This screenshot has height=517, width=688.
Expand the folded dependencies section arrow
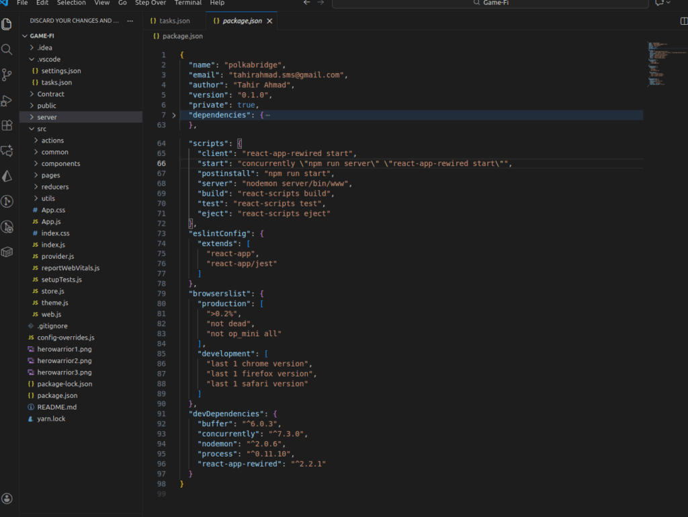[174, 116]
